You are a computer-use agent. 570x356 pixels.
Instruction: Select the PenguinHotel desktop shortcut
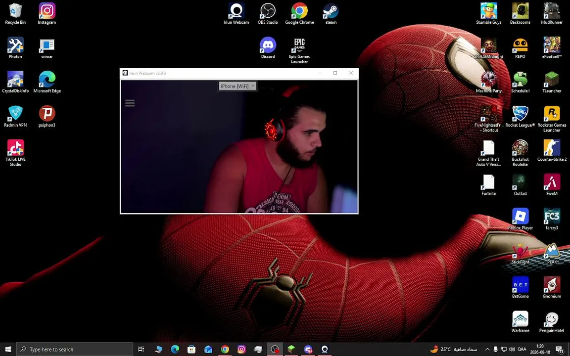tap(552, 321)
